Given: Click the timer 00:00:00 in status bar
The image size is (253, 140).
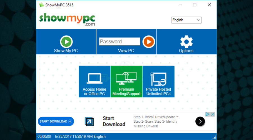Looking at the screenshot, I should pos(44,136).
